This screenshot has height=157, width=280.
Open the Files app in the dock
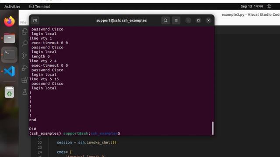(x=9, y=38)
